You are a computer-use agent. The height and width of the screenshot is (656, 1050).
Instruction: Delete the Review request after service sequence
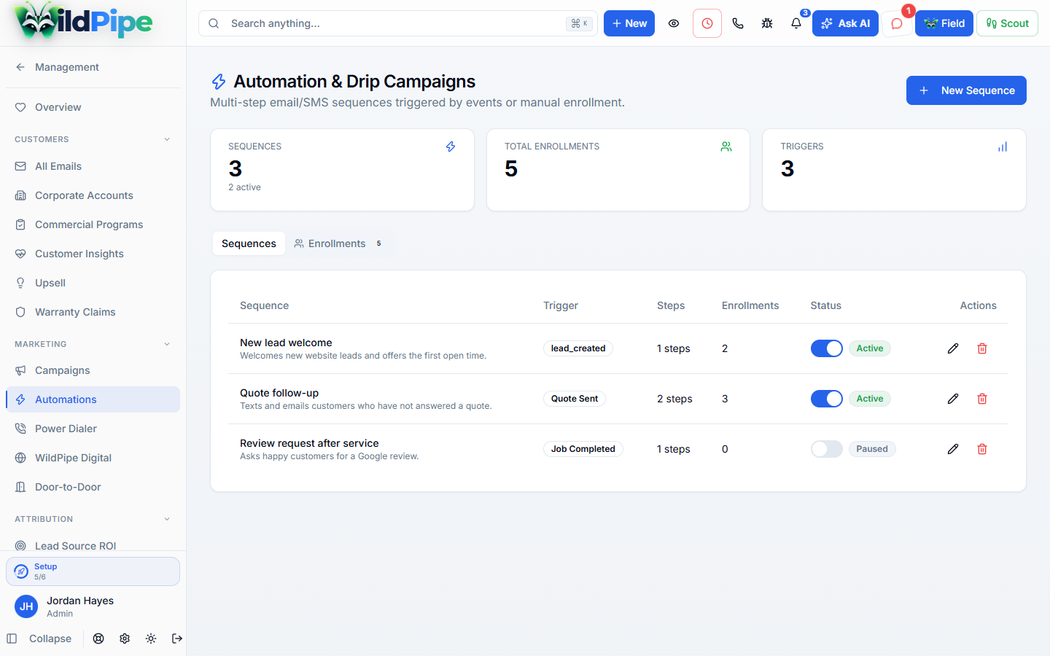click(x=982, y=449)
